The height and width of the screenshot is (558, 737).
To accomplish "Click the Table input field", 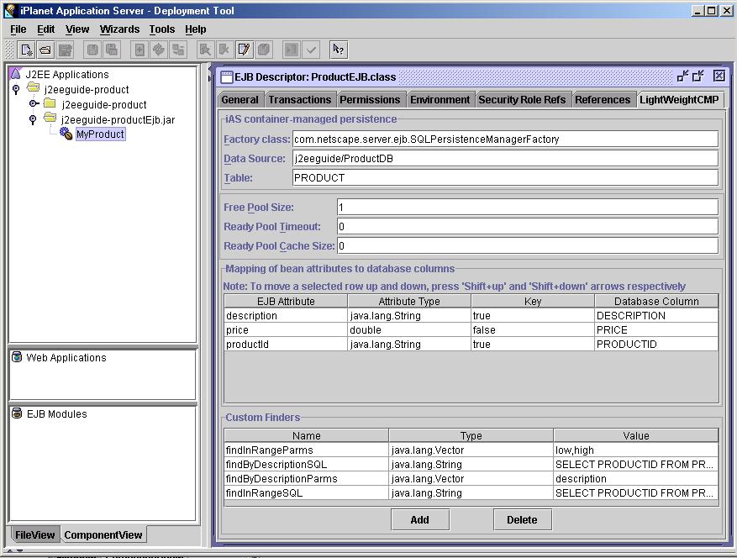I will point(505,177).
